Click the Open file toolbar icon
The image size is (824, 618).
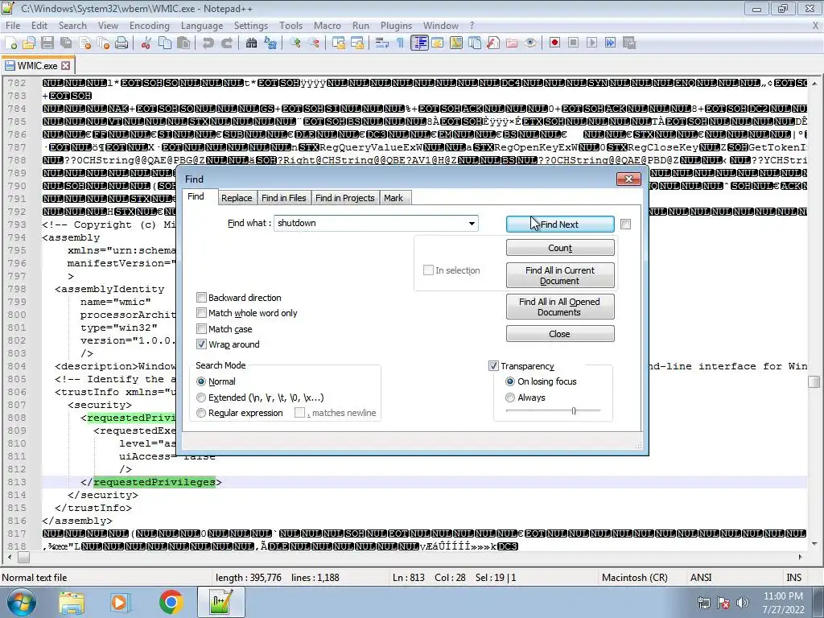(29, 43)
